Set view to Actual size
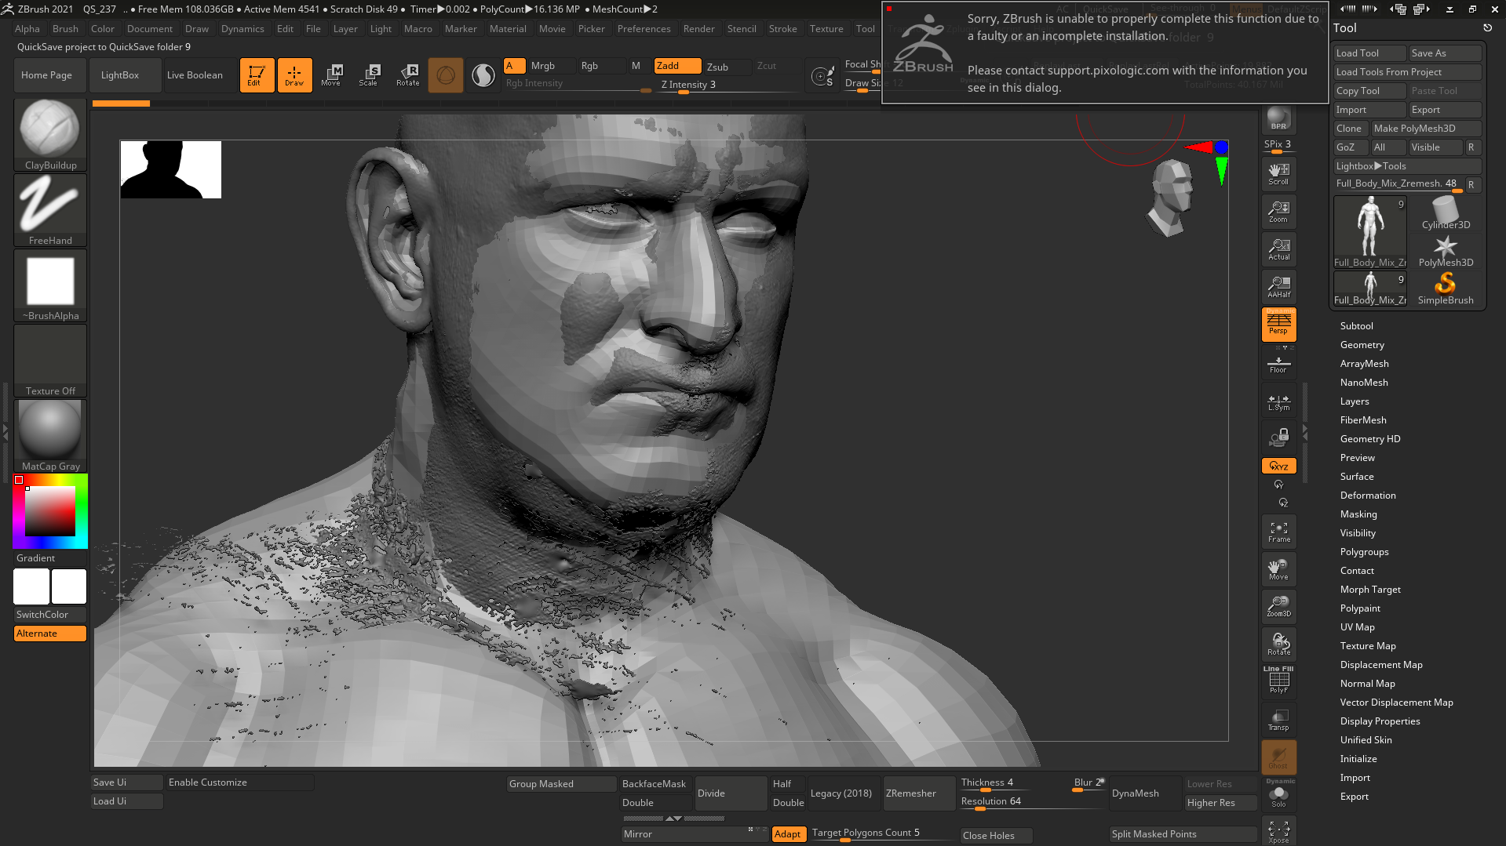Viewport: 1506px width, 846px height. (1278, 249)
